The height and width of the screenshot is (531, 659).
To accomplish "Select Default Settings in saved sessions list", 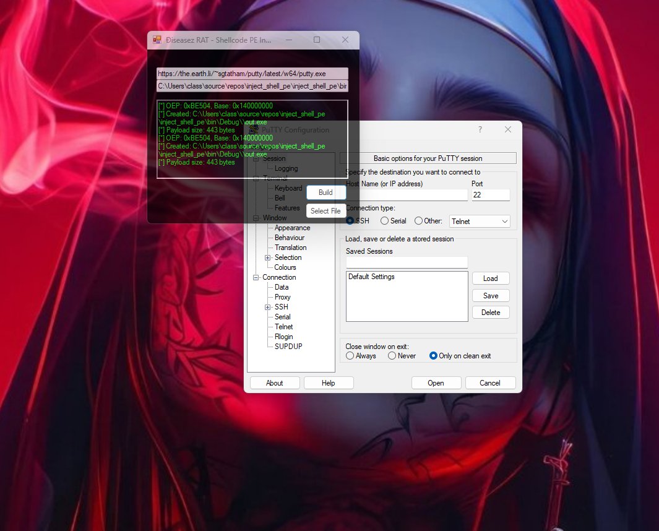I will [371, 277].
